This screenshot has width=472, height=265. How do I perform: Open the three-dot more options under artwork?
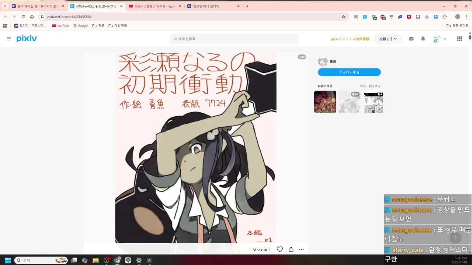pyautogui.click(x=301, y=249)
